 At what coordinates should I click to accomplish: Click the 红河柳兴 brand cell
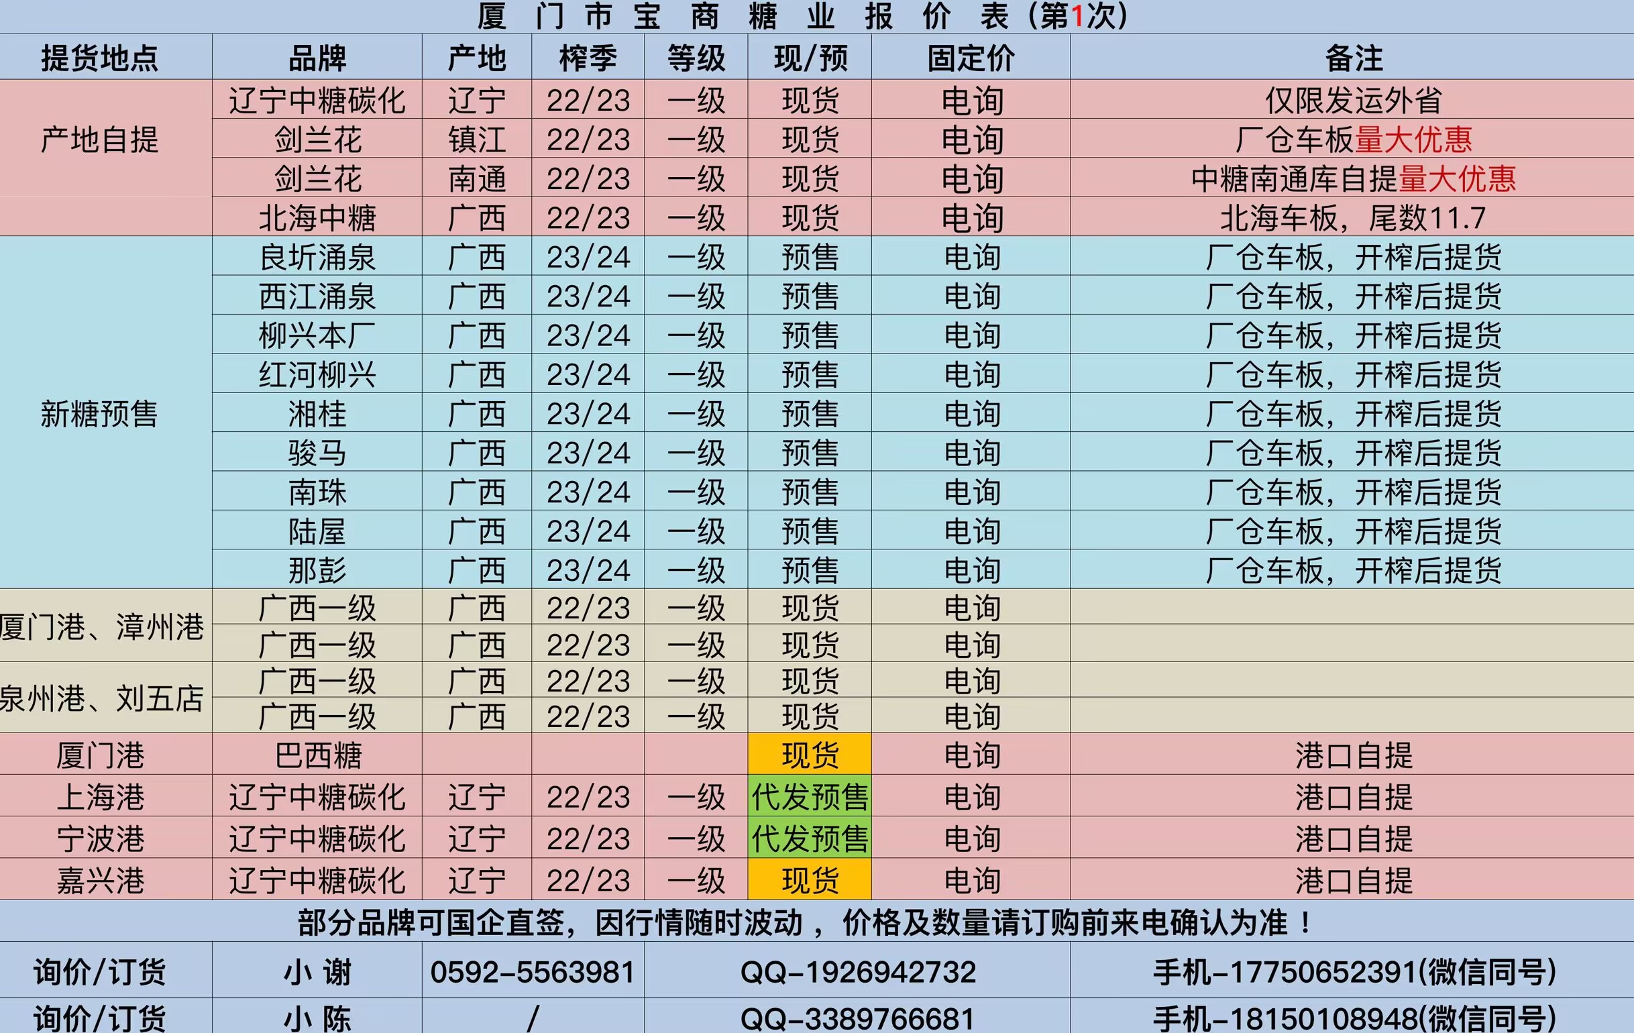coord(317,374)
